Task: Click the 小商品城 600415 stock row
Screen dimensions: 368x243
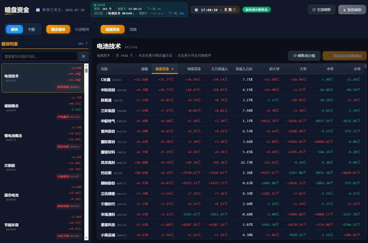Action: (x=231, y=235)
